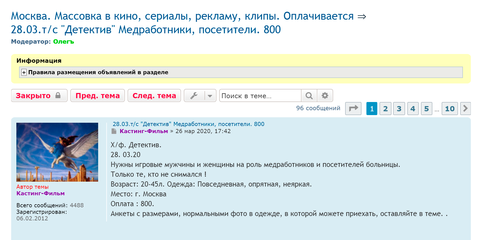Click the Pegasus avatar image

click(57, 152)
